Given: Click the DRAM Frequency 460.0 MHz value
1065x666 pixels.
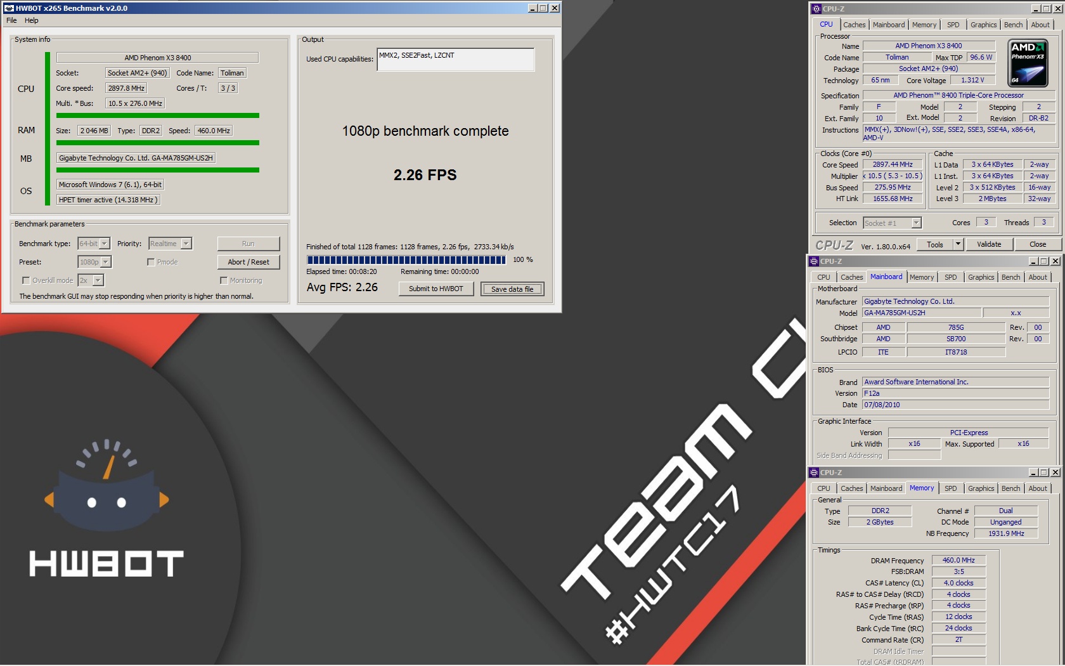Looking at the screenshot, I should 958,560.
